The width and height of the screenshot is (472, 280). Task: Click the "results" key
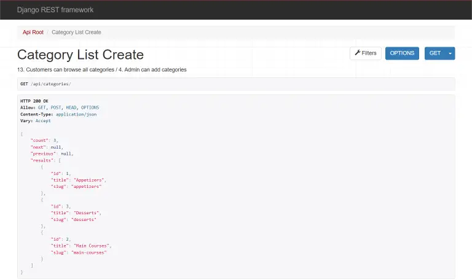[43, 160]
